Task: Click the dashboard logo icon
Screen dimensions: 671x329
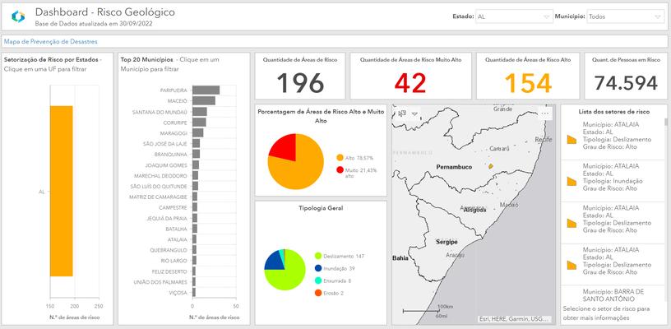Action: 18,16
